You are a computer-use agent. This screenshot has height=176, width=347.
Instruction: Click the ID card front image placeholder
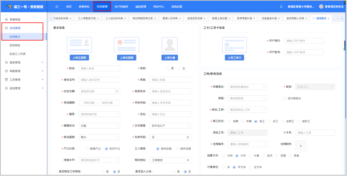pyautogui.click(x=79, y=45)
